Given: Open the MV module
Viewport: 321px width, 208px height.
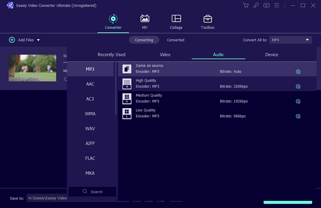Looking at the screenshot, I should [145, 22].
